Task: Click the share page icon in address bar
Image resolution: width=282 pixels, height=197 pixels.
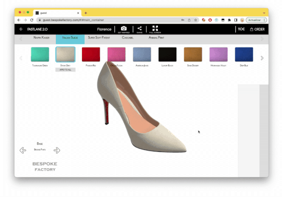Action: (189, 20)
